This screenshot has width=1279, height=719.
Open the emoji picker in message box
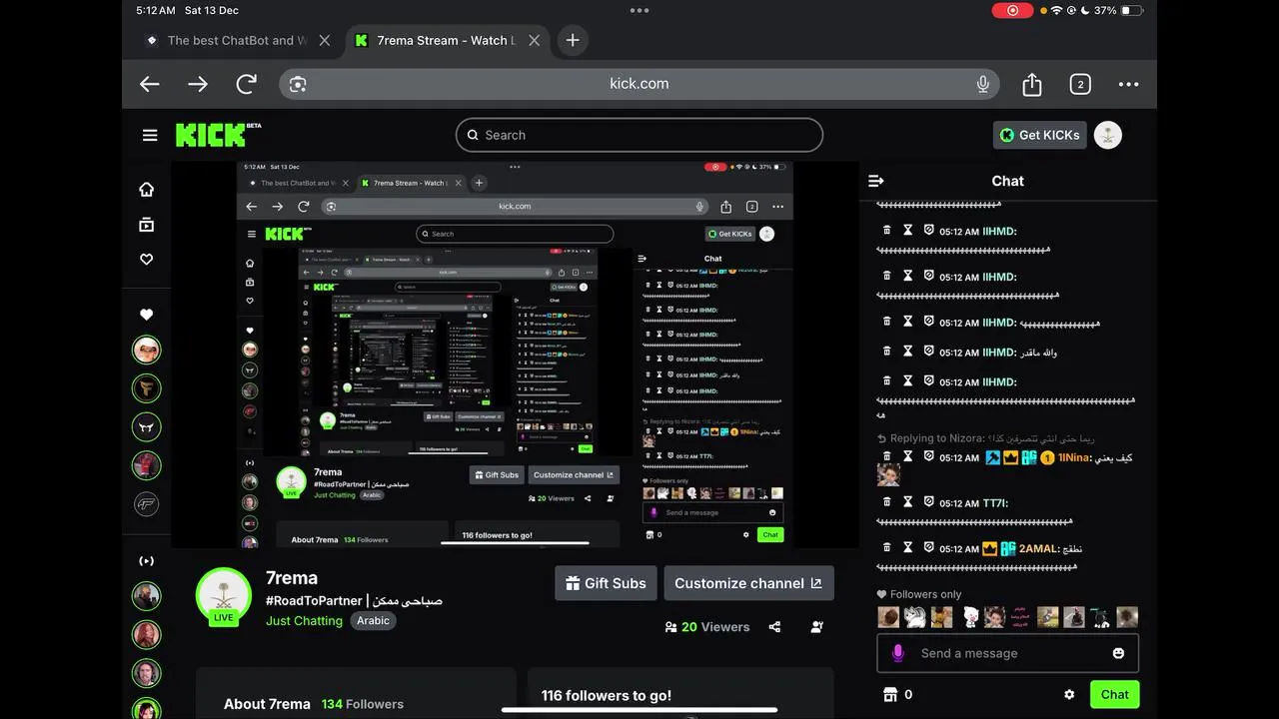[1118, 653]
